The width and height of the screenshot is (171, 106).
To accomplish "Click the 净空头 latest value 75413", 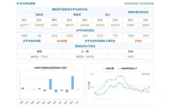I will coord(39,57).
